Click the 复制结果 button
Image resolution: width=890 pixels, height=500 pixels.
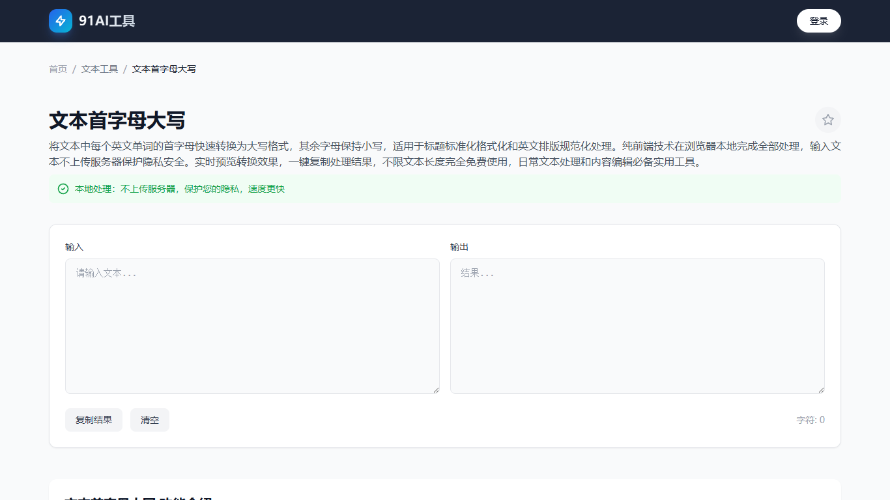[x=94, y=420]
